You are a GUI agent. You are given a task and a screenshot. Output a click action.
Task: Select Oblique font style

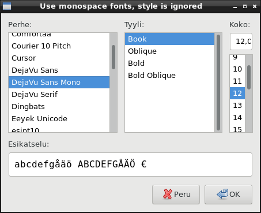click(x=169, y=51)
